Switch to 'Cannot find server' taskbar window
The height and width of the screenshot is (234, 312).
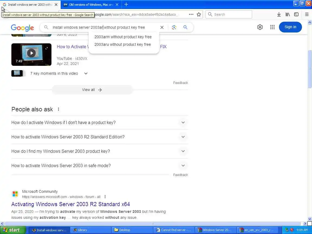click(x=174, y=230)
